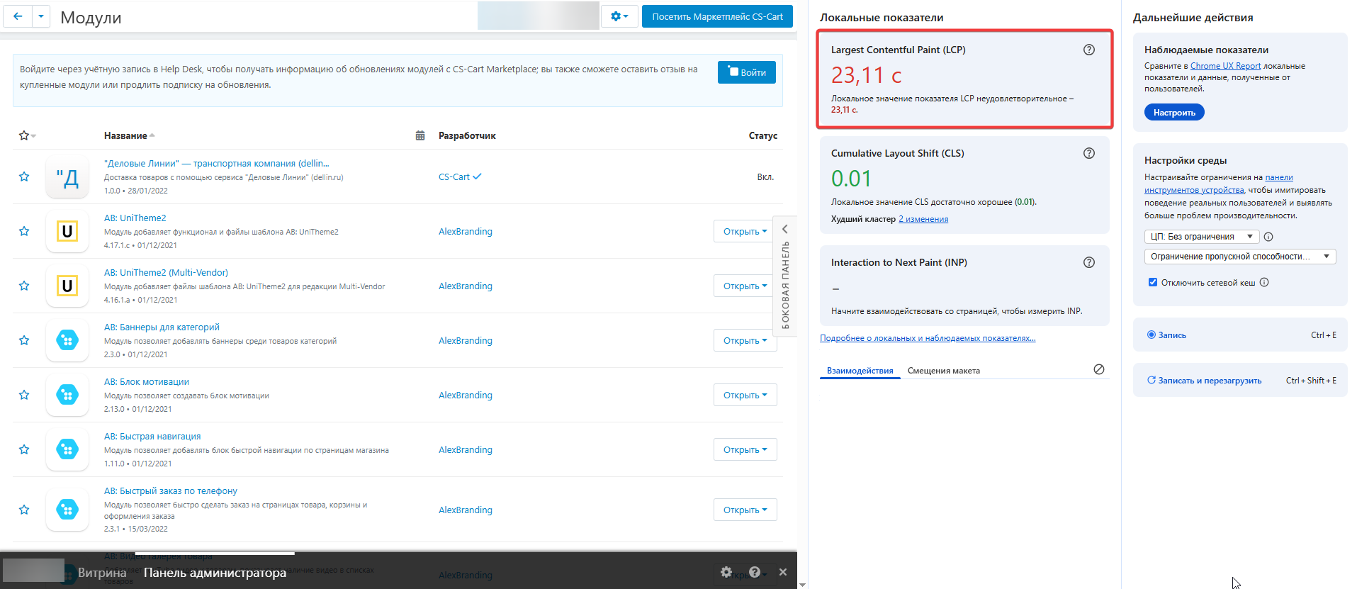The height and width of the screenshot is (589, 1357).
Task: Star the AB: Блок мотивации module
Action: 24,395
